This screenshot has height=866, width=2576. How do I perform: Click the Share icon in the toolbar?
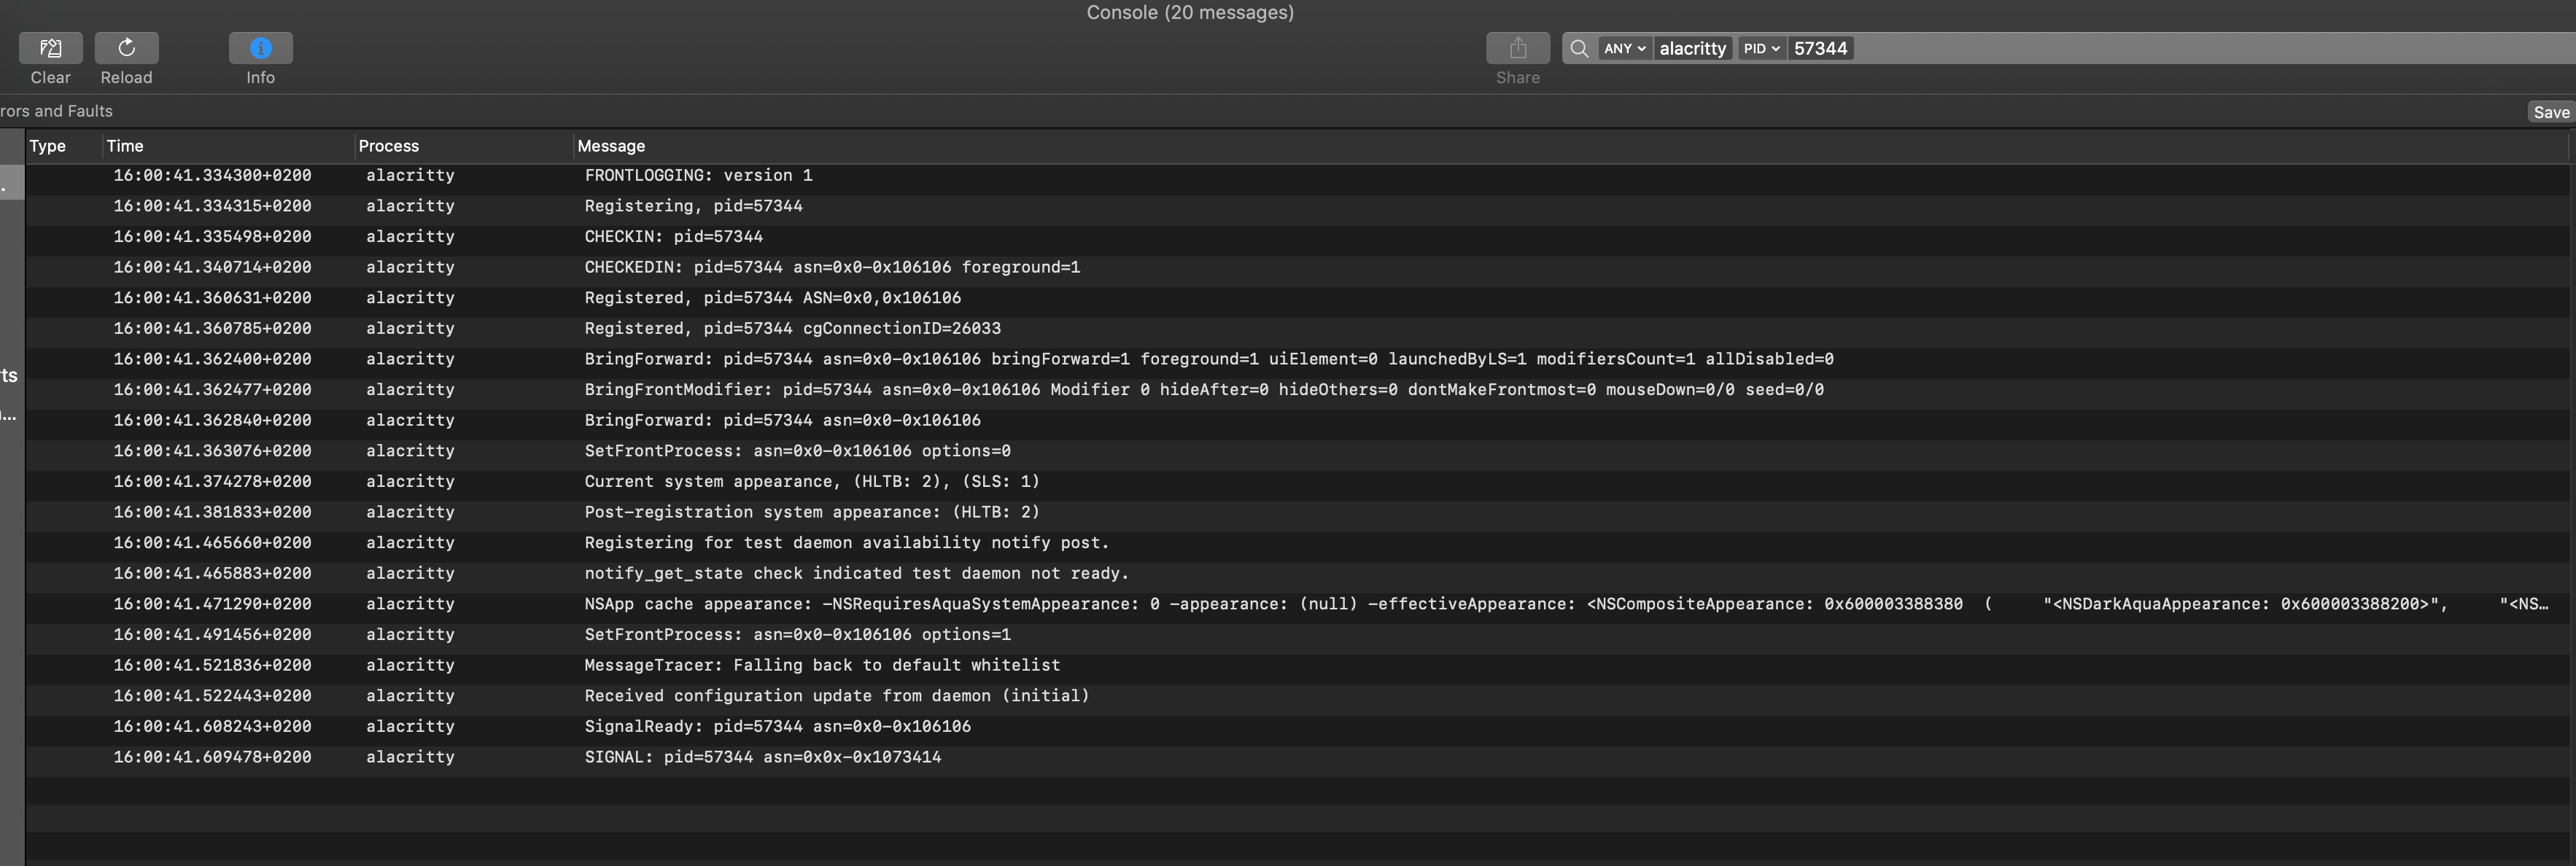pyautogui.click(x=1517, y=47)
